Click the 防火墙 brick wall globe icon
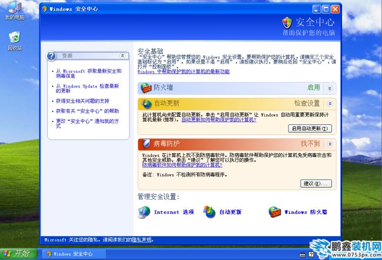382x260 pixels. (x=146, y=88)
